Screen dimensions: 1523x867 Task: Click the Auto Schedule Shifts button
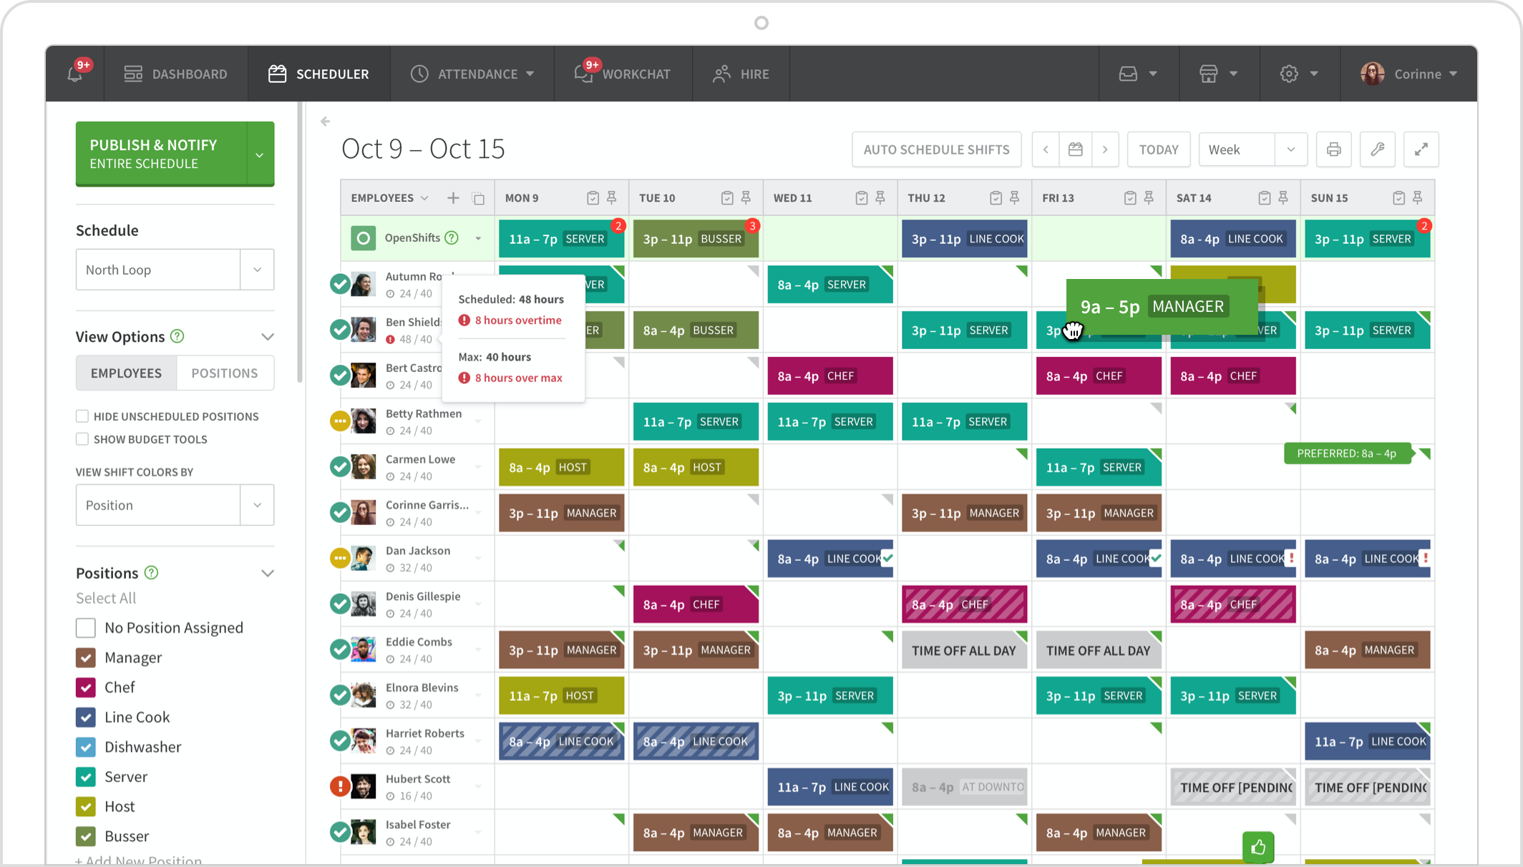pyautogui.click(x=934, y=149)
